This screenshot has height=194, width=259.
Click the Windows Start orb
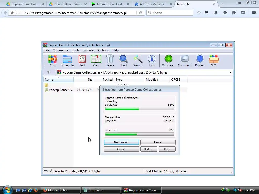7,190
